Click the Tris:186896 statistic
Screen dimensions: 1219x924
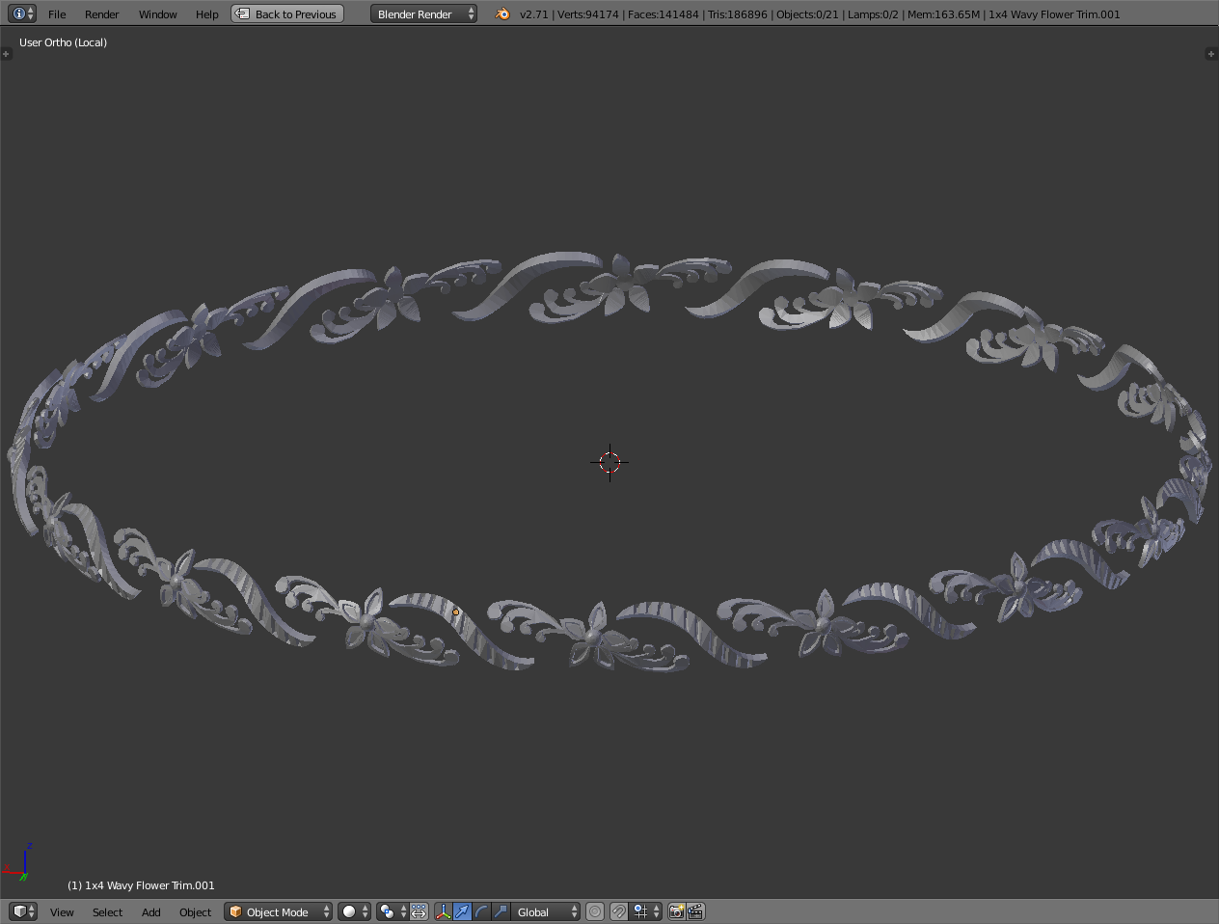click(x=738, y=14)
